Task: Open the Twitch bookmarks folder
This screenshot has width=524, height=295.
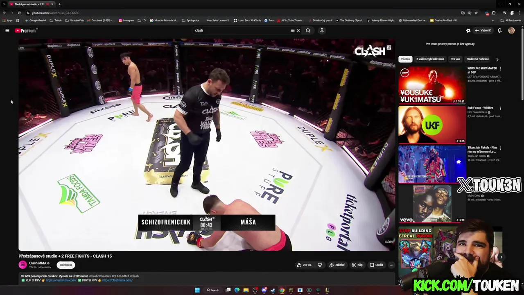Action: point(56,20)
